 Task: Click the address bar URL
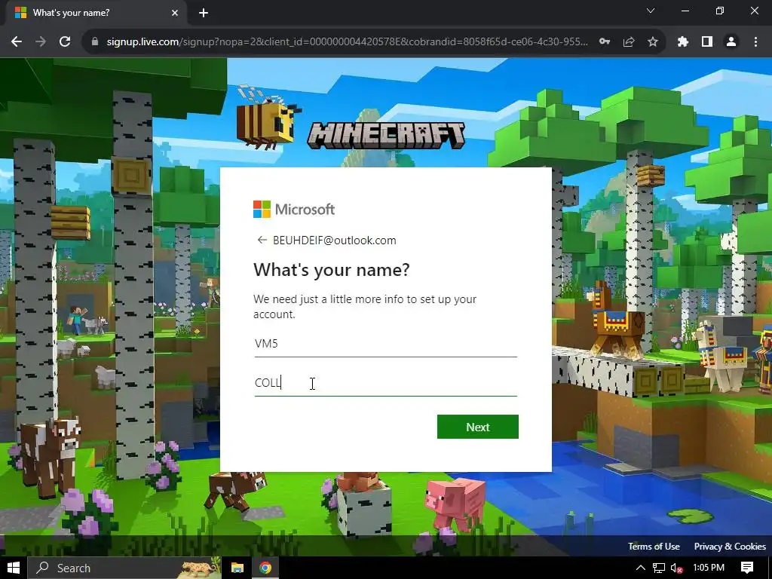coord(347,42)
